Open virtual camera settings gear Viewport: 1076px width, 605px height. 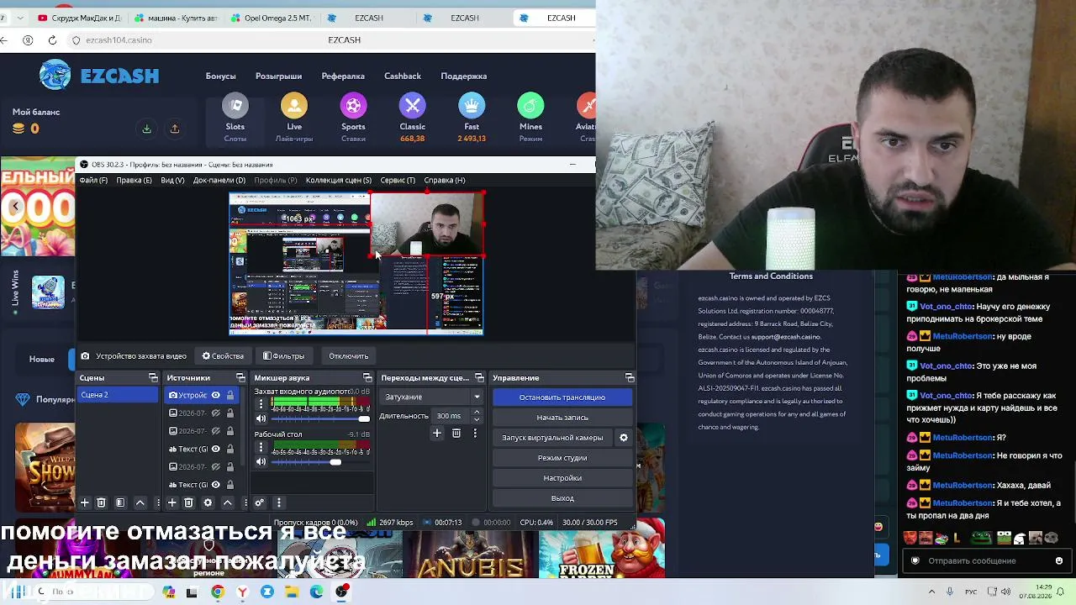pos(624,438)
